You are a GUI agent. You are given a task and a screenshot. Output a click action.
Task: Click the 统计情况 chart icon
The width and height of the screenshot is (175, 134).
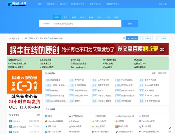tap(10, 38)
